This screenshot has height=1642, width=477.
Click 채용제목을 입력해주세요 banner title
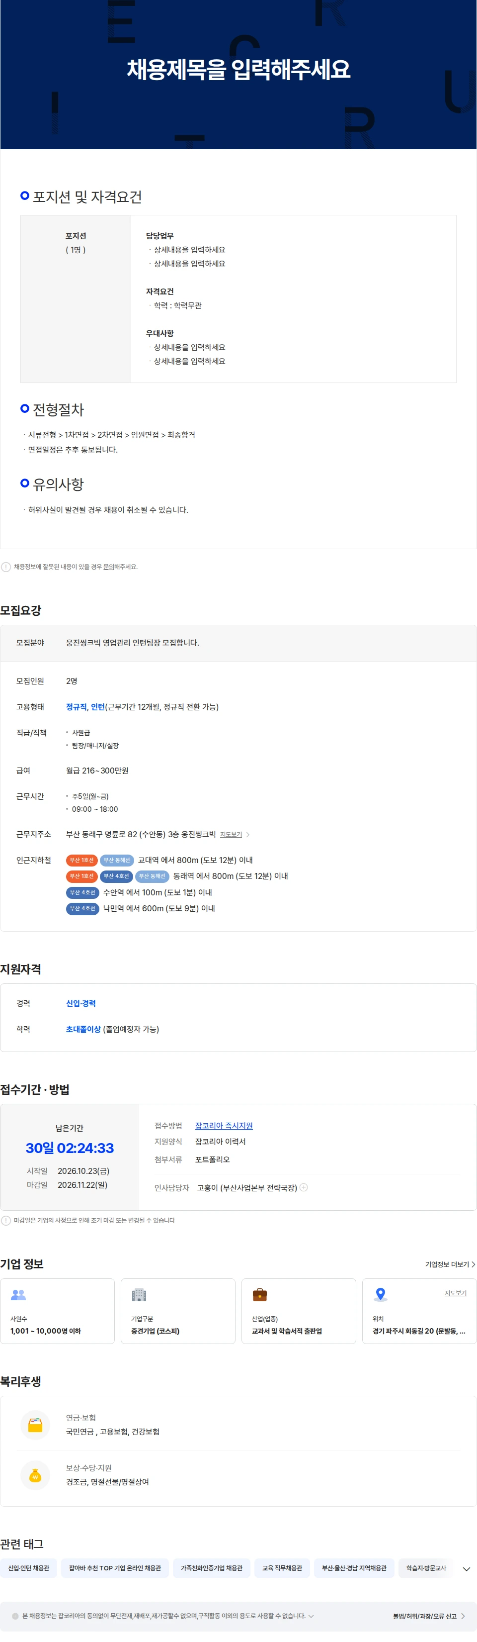(x=239, y=69)
